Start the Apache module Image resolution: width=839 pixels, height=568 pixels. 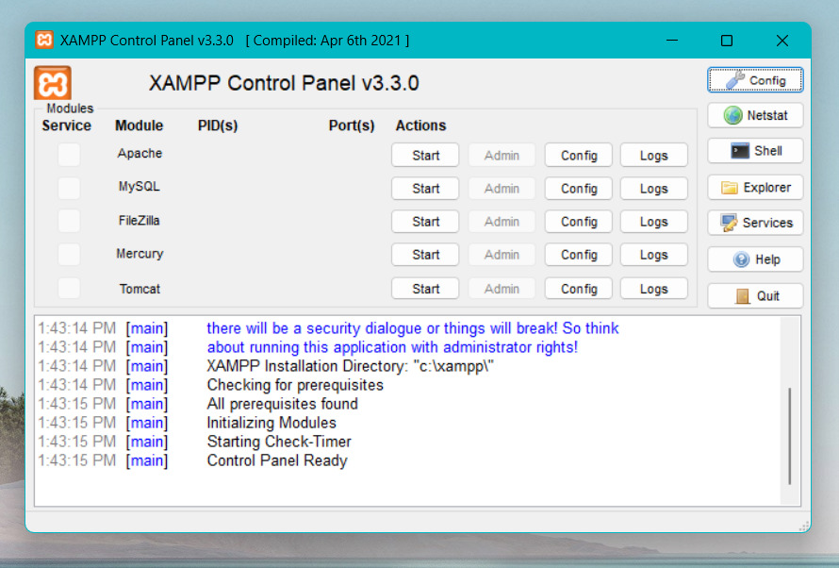pos(425,156)
